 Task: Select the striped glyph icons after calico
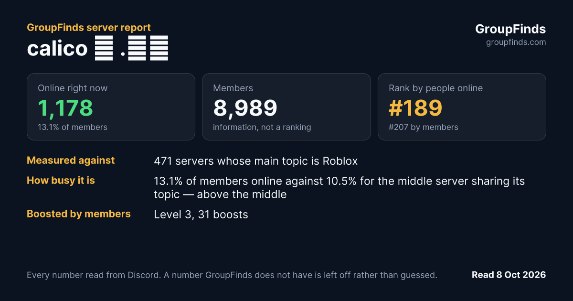click(131, 48)
